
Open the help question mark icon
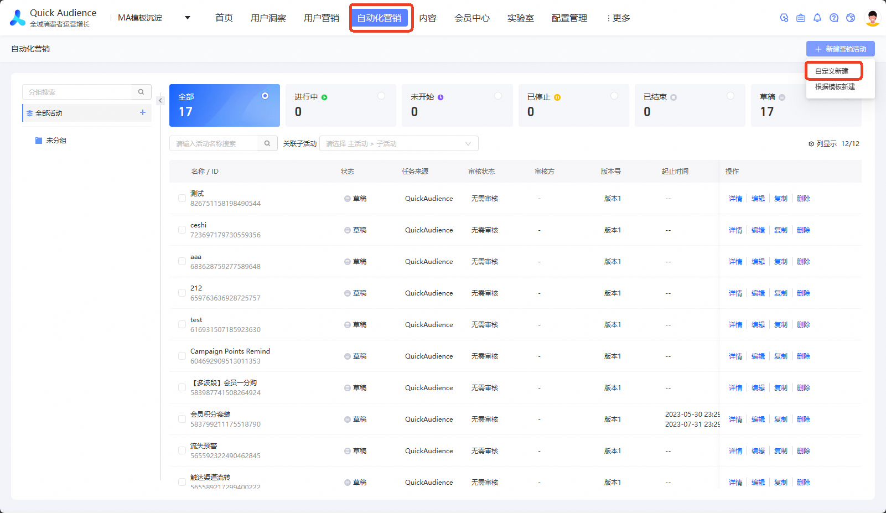833,18
